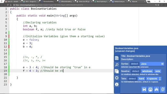Click the zoom magnifier in address bar
The height and width of the screenshot is (94, 167).
pos(156,5)
